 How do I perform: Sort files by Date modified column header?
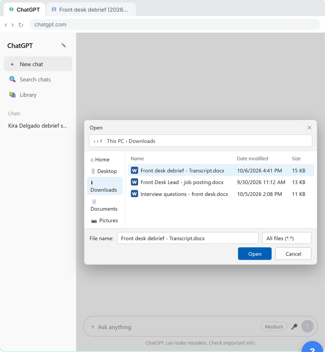point(252,158)
